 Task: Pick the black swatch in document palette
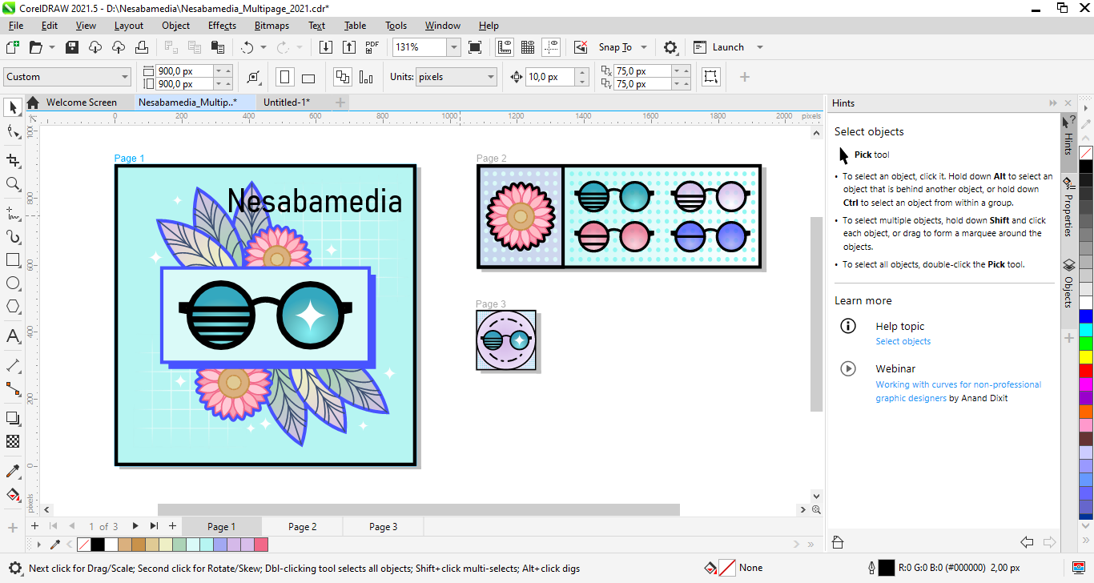98,545
